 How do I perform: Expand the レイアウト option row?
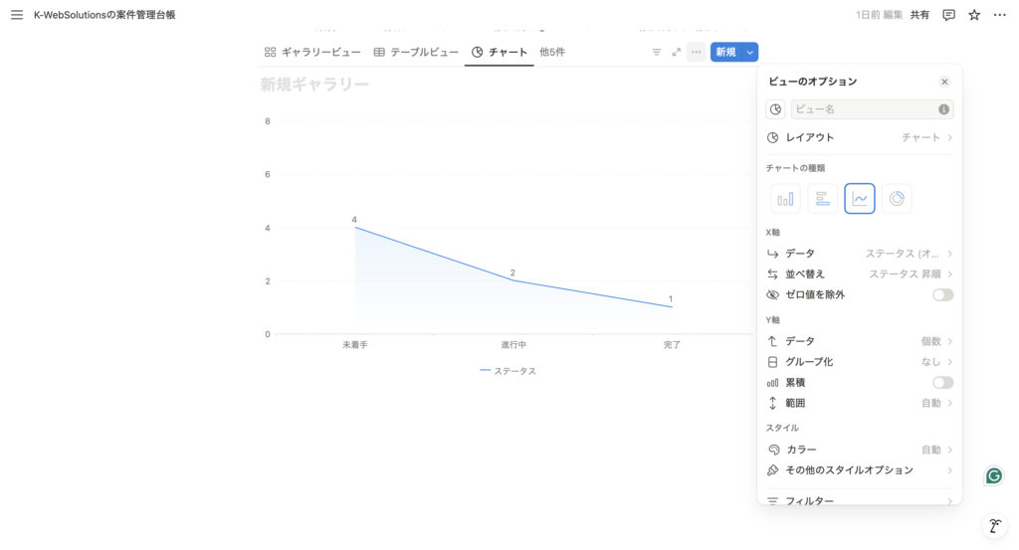(860, 137)
